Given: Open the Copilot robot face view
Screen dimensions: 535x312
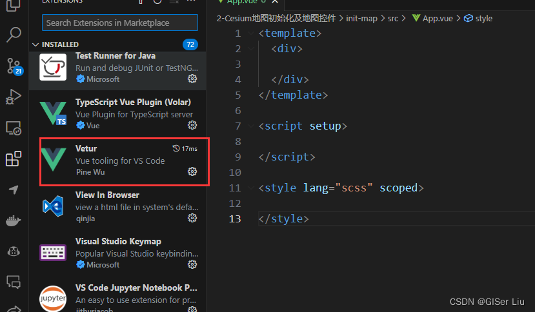Looking at the screenshot, I should (14, 251).
